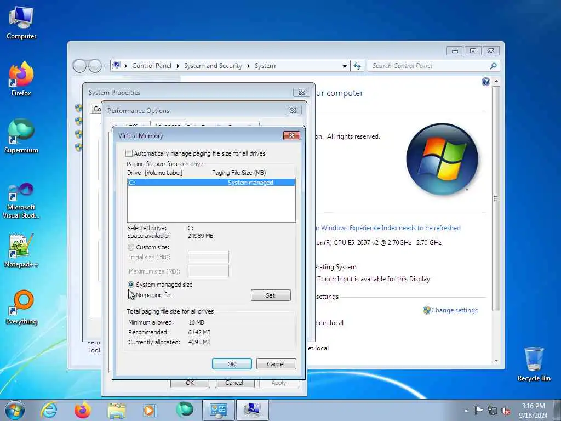Open the network tray icon
561x421 pixels.
click(493, 411)
